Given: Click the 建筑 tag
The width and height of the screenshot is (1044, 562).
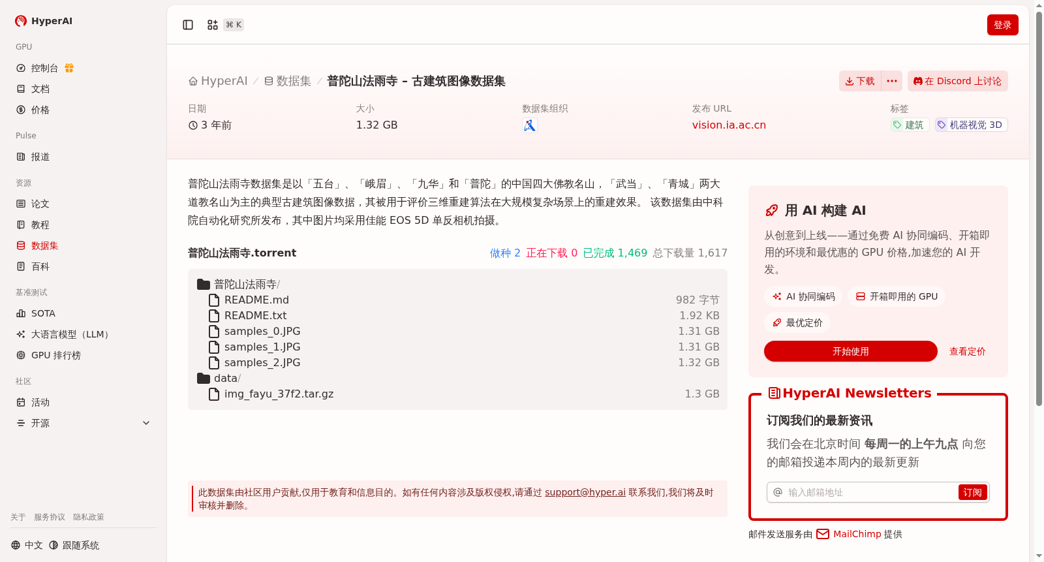Looking at the screenshot, I should (x=910, y=125).
